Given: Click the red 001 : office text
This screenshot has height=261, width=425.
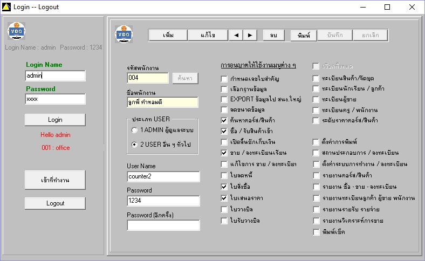Looking at the screenshot, I should point(56,148).
